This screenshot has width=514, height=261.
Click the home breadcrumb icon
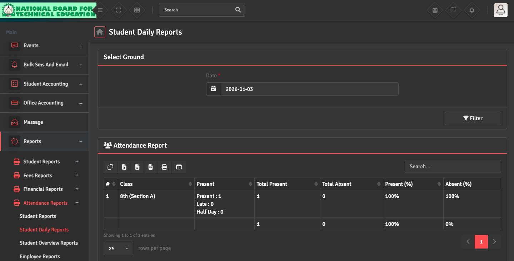(100, 32)
